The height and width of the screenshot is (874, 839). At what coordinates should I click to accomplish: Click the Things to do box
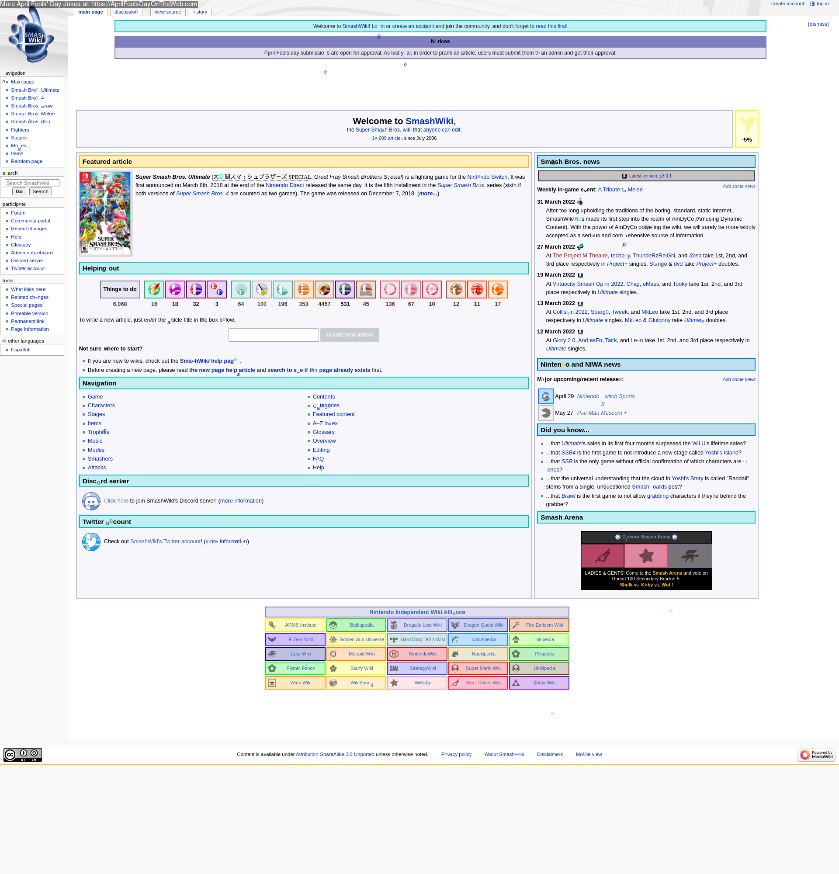[x=120, y=289]
